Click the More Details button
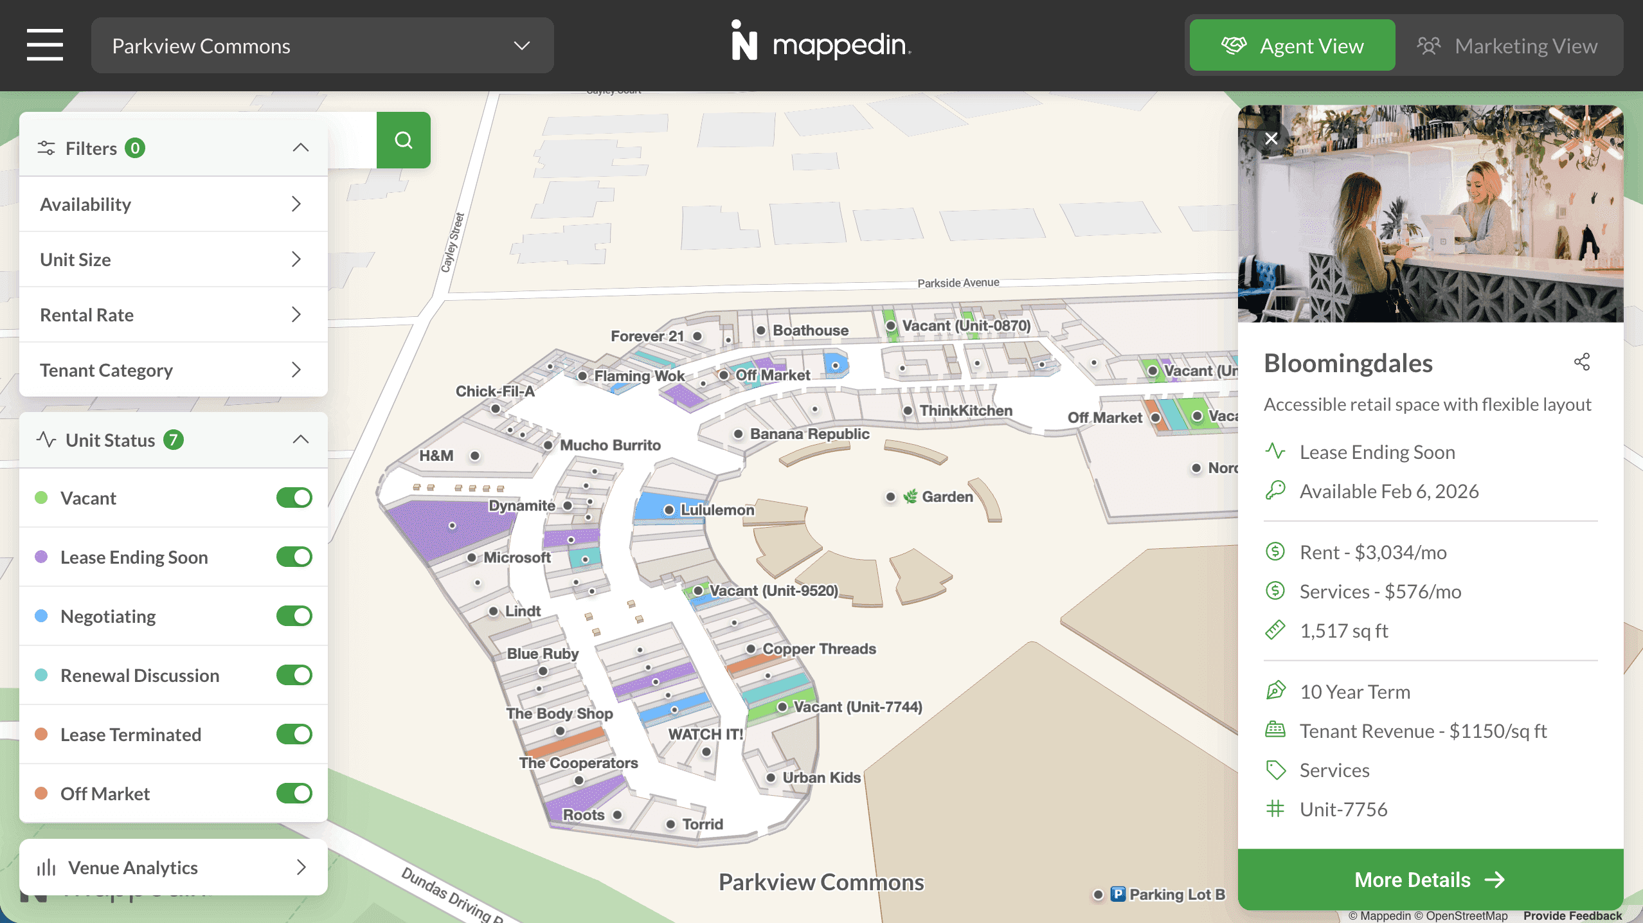 (x=1430, y=879)
